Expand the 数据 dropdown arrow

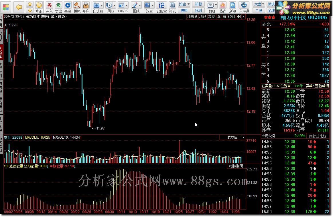[216, 5]
